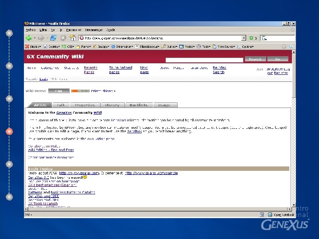Open the SandBox link in the article
Screen dimensions: 319x239
(134, 131)
